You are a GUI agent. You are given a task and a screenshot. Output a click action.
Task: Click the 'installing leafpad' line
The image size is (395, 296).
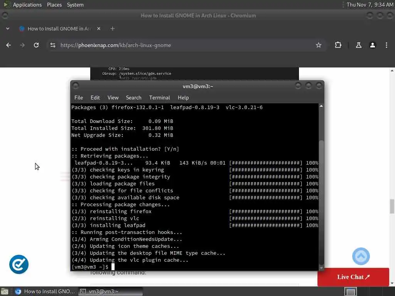(108, 225)
